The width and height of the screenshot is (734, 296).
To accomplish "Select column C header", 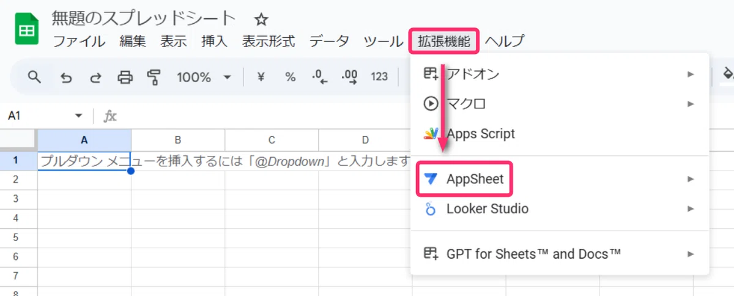I will coord(272,140).
